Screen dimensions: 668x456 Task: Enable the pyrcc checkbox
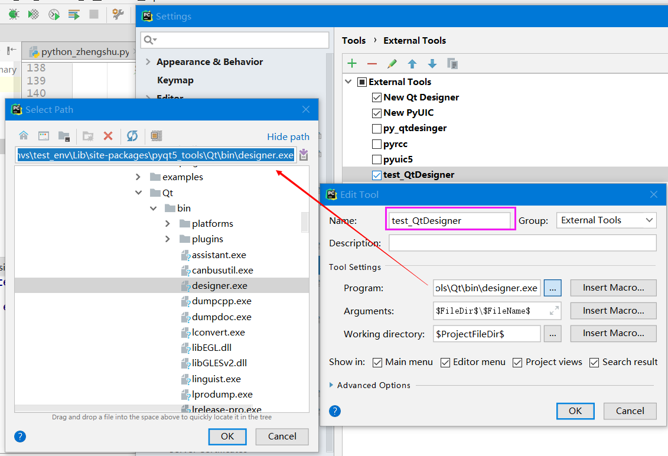point(377,144)
